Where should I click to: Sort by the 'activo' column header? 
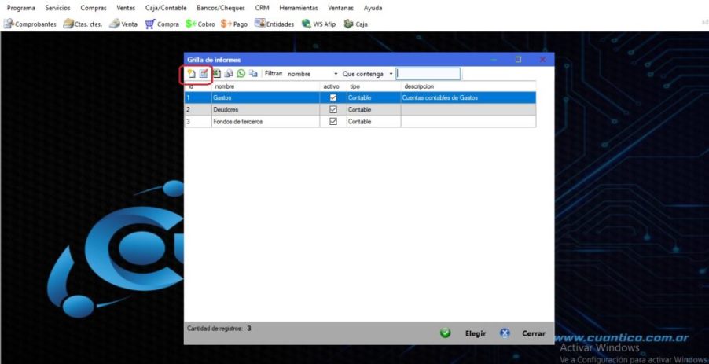click(333, 86)
